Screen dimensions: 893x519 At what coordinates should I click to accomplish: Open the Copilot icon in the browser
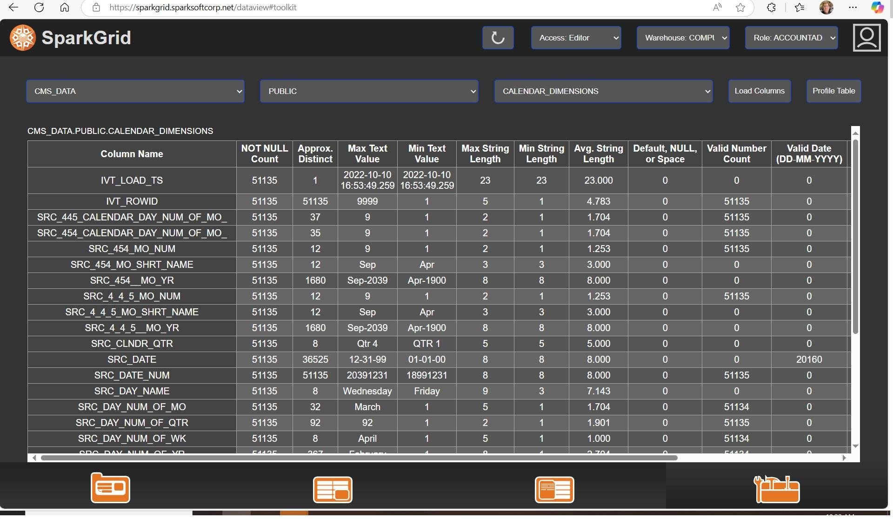pyautogui.click(x=877, y=7)
